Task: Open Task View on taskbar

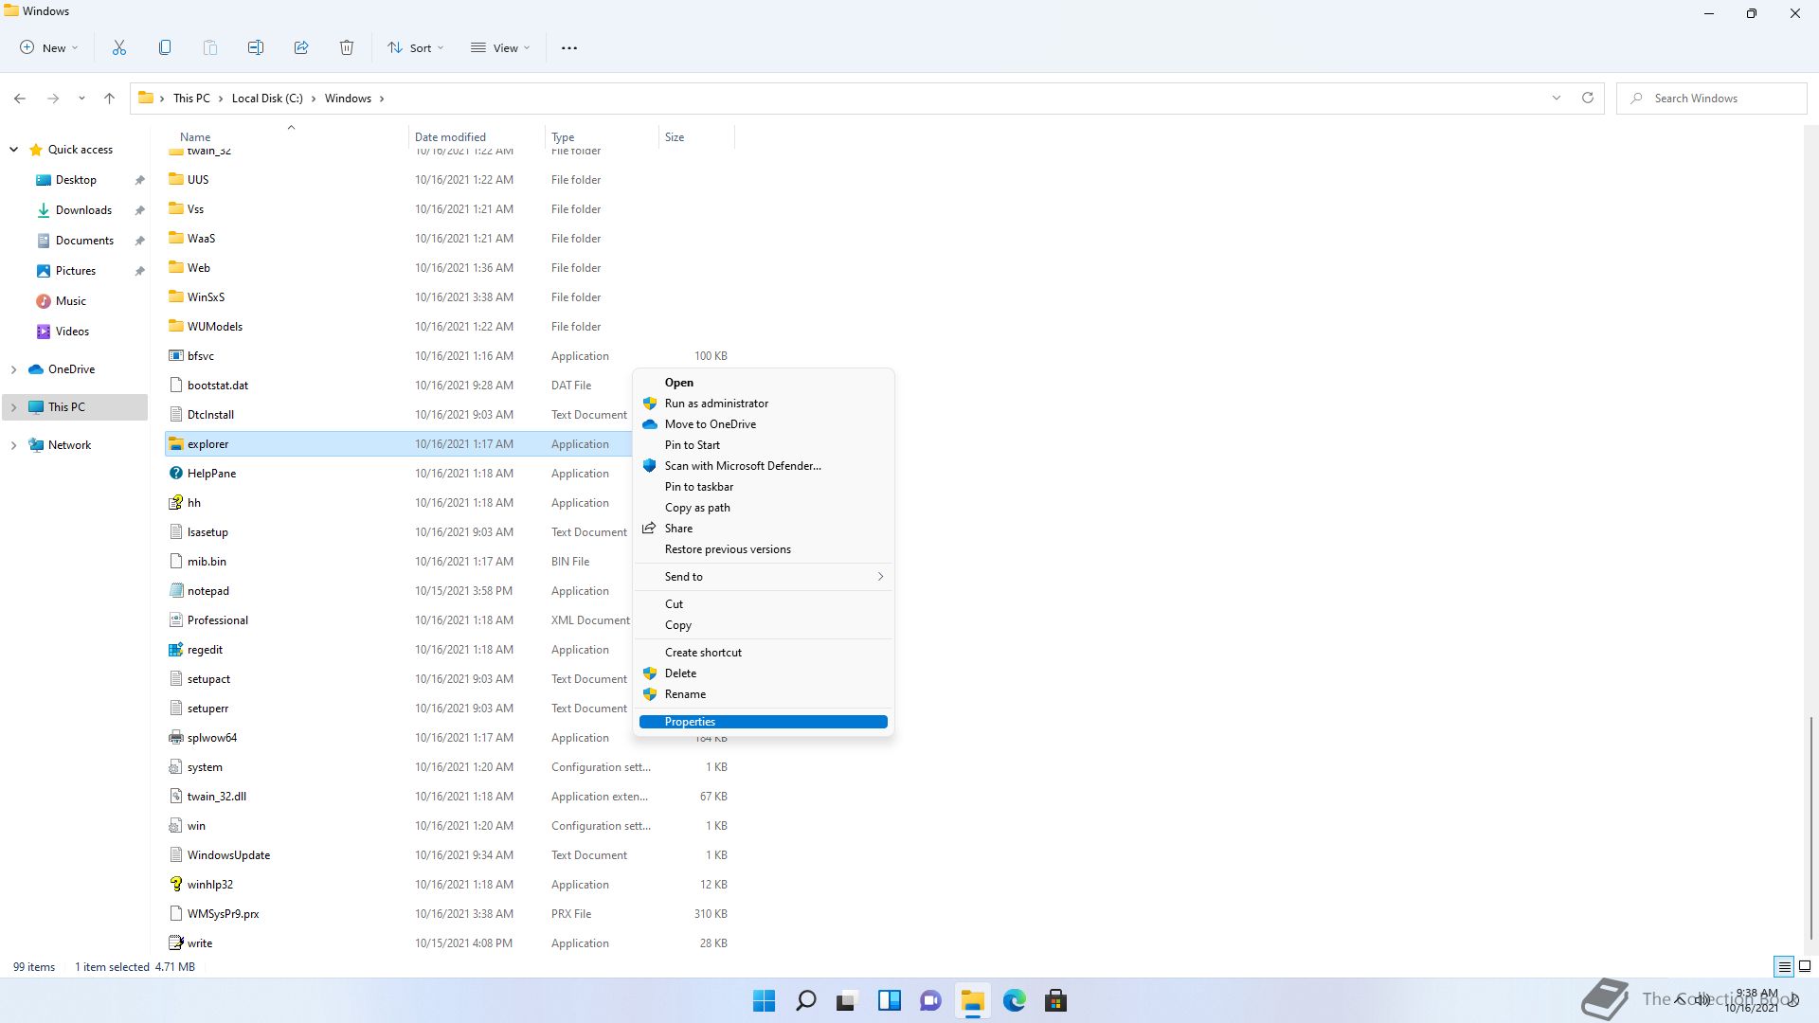Action: [847, 1000]
